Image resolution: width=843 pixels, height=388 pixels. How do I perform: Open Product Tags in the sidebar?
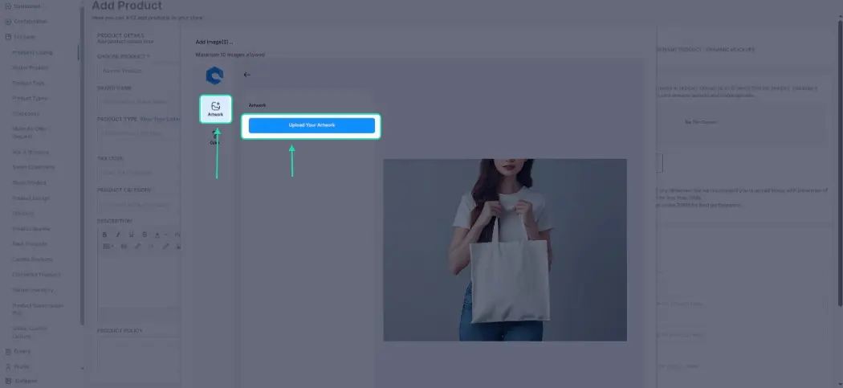(x=28, y=84)
